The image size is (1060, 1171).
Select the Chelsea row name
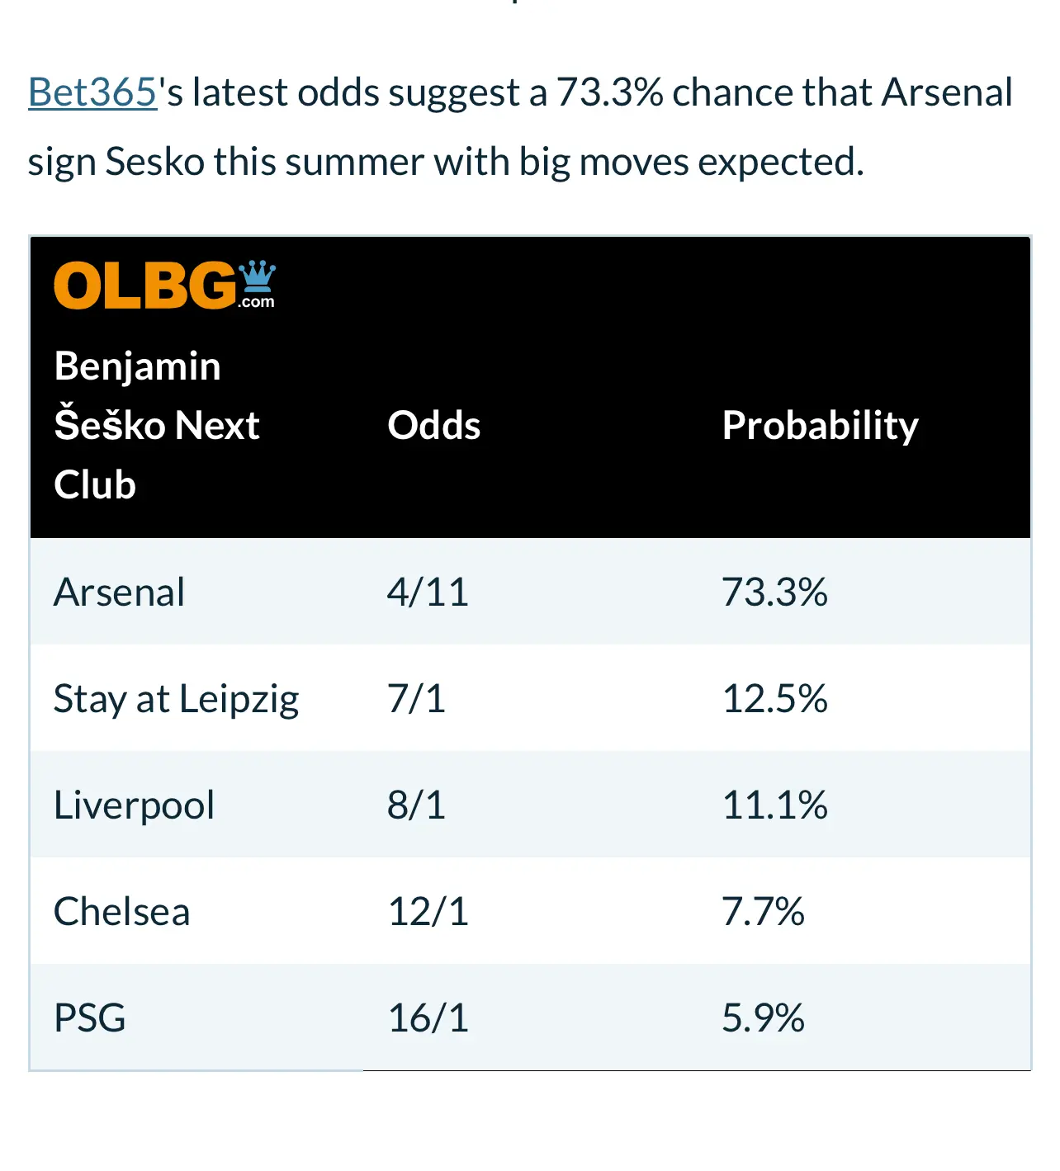coord(121,911)
